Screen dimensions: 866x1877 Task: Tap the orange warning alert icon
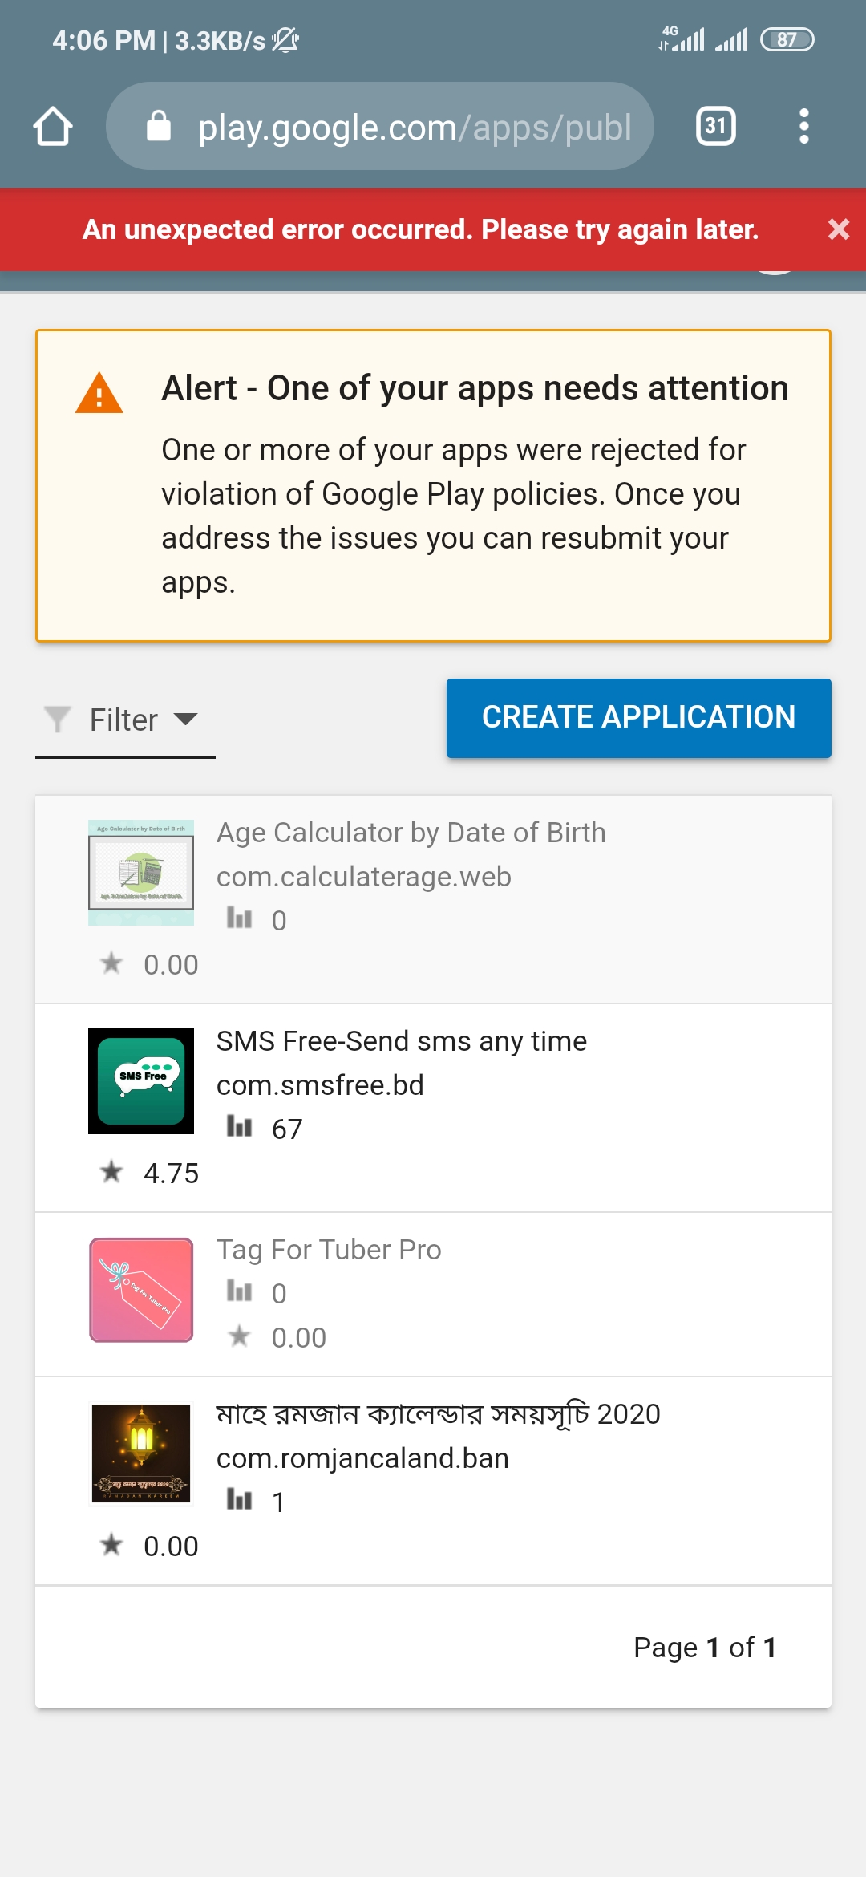[99, 393]
